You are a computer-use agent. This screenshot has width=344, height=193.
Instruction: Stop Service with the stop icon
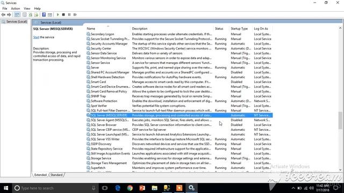click(x=63, y=14)
